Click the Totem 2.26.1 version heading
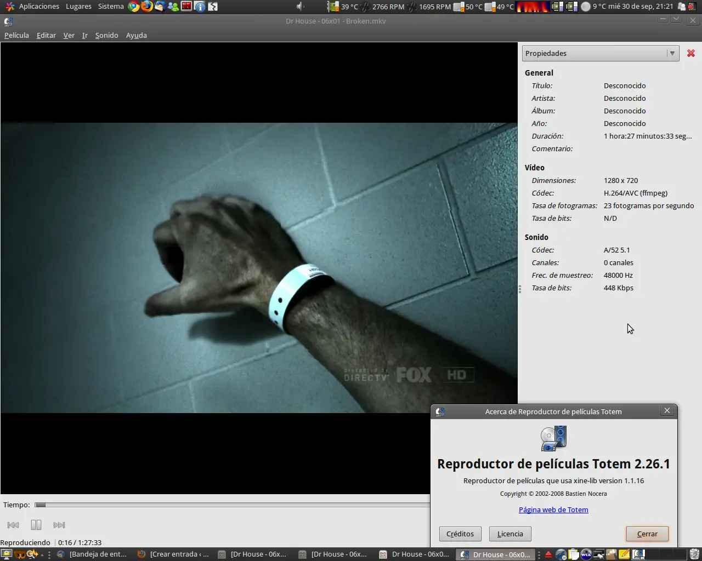This screenshot has height=561, width=702. tap(553, 464)
